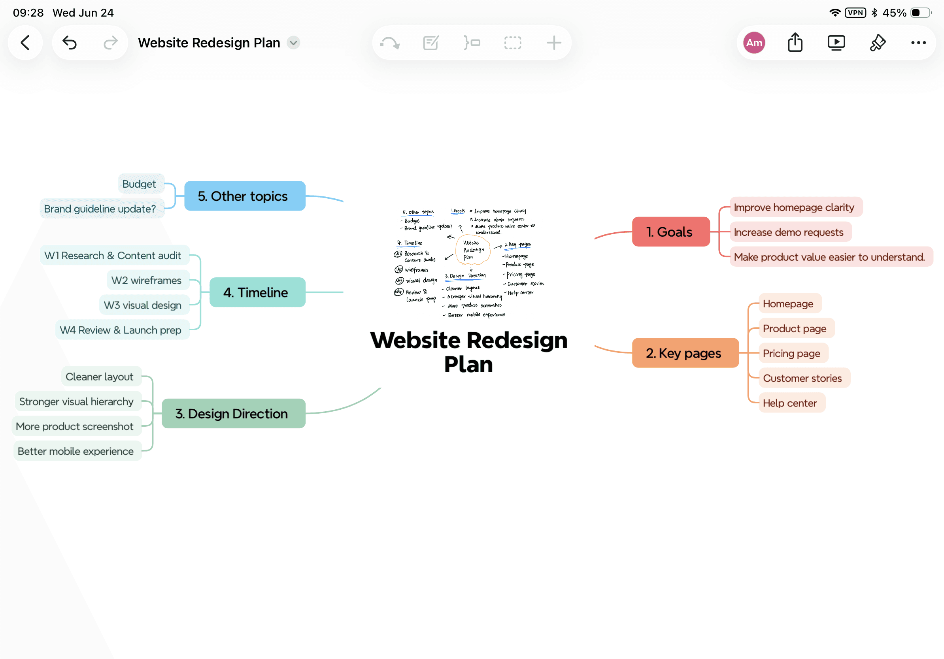Tap the Bluetooth status icon
This screenshot has height=659, width=944.
click(874, 13)
